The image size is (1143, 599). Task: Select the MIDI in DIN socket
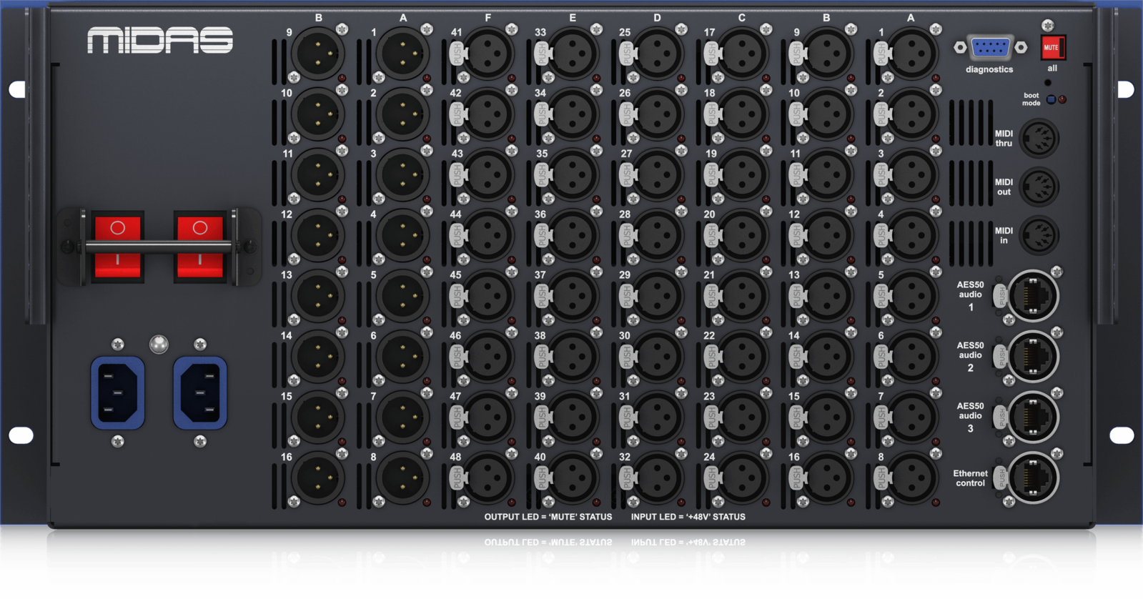[x=1038, y=235]
